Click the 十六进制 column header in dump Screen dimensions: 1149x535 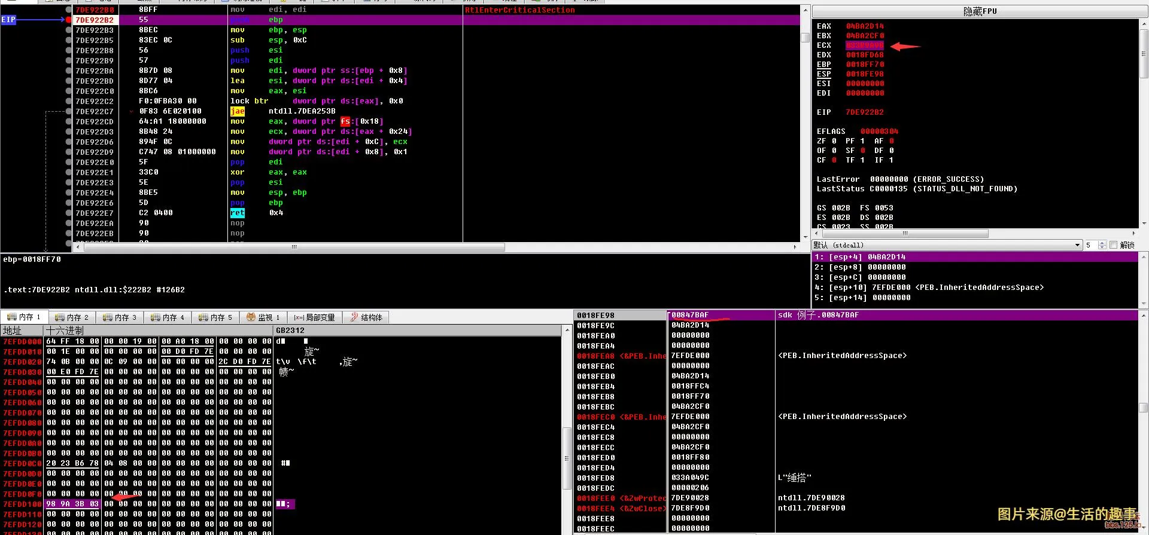[x=65, y=331]
